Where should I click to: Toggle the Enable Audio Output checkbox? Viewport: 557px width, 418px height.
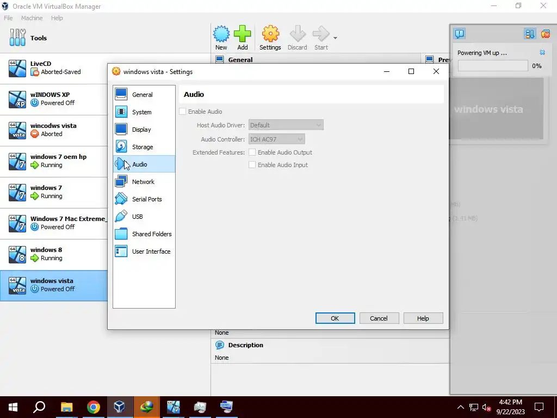252,152
